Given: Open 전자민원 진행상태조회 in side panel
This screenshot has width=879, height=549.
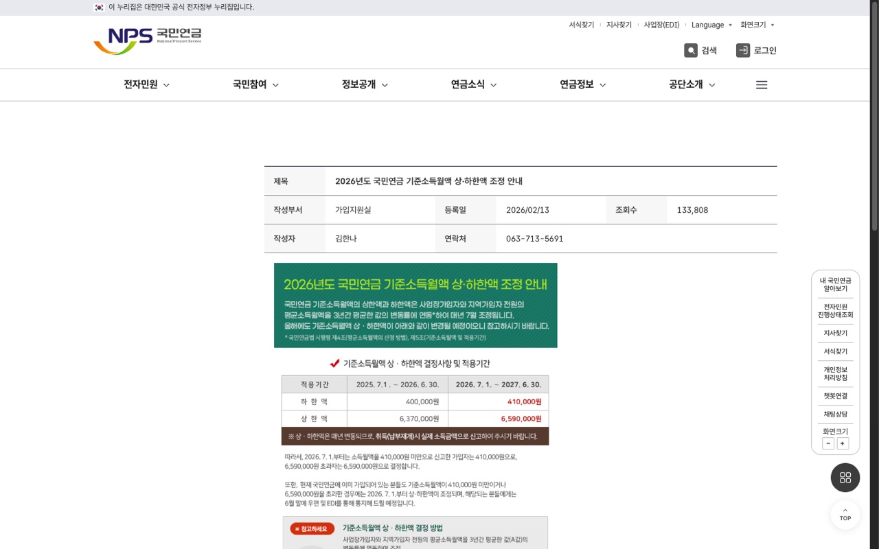Looking at the screenshot, I should [x=835, y=311].
